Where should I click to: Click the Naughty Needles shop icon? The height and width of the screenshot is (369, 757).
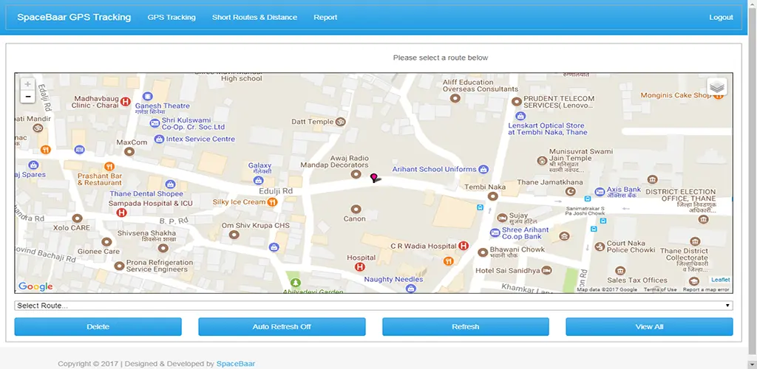pos(411,289)
